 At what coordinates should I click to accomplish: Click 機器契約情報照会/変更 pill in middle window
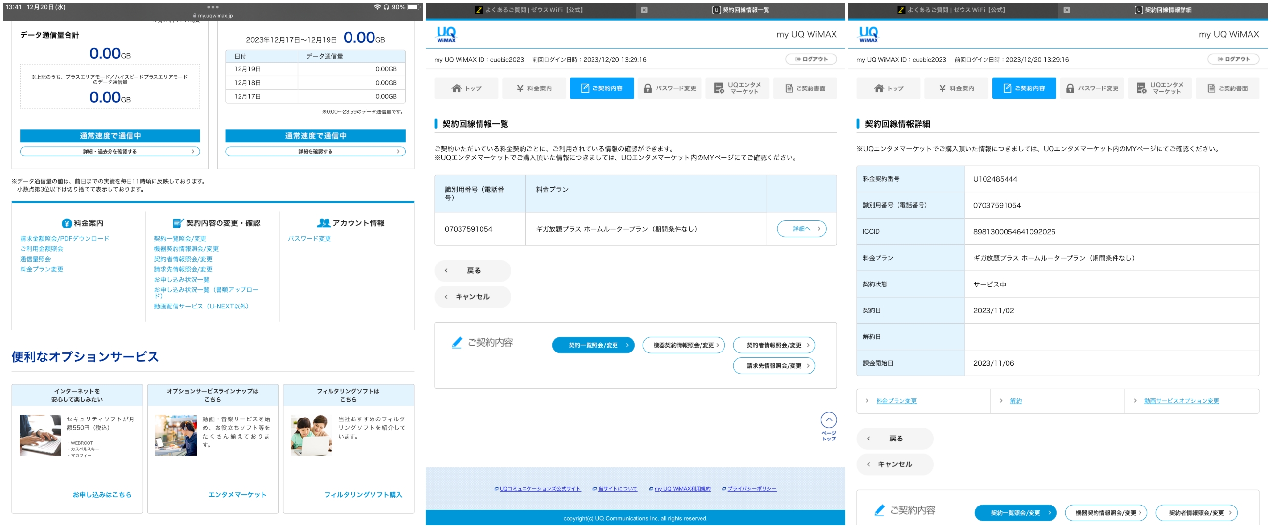coord(683,346)
